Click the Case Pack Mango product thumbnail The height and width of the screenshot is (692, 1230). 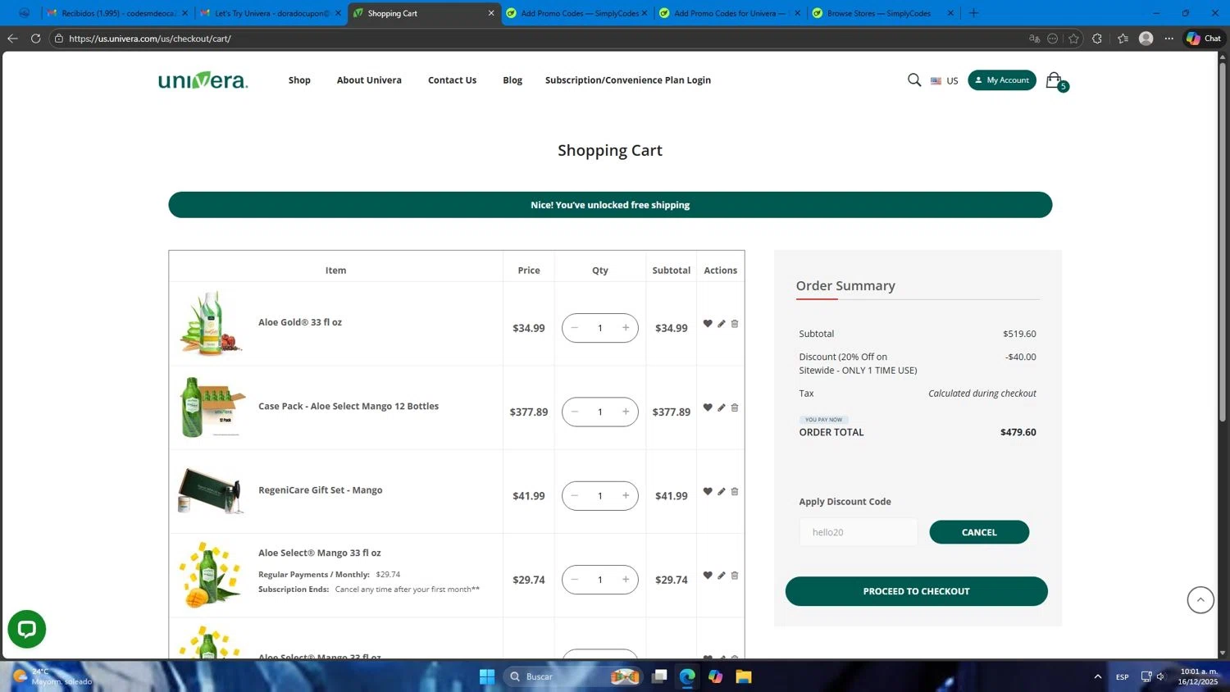click(212, 407)
